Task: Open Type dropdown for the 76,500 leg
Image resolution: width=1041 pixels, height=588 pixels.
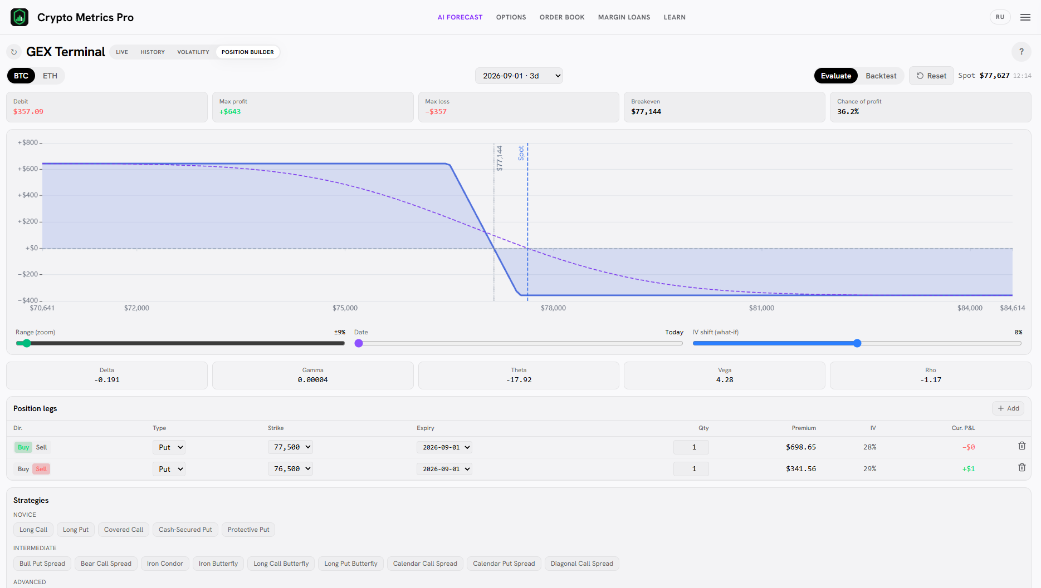Action: click(169, 469)
